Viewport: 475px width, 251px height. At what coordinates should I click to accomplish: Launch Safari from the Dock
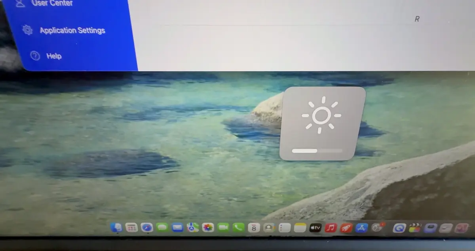point(147,227)
